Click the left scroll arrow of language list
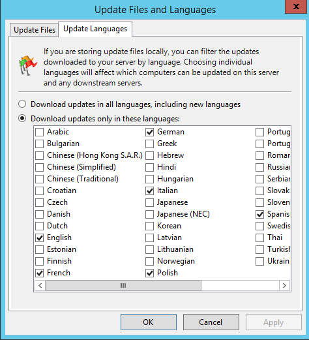 point(40,285)
